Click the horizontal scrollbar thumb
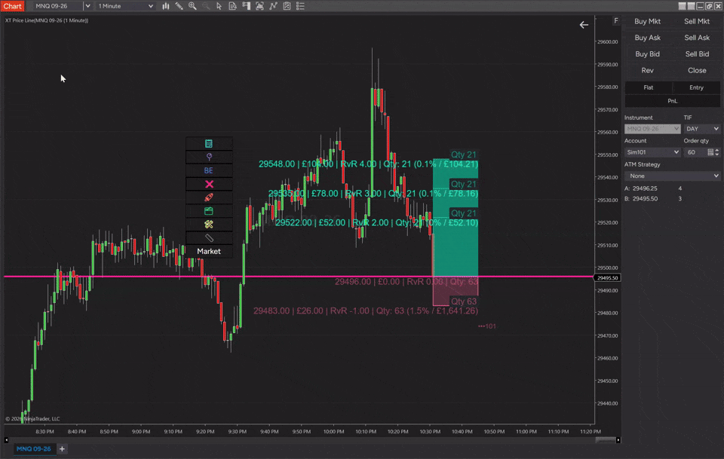724x459 pixels. pyautogui.click(x=606, y=440)
